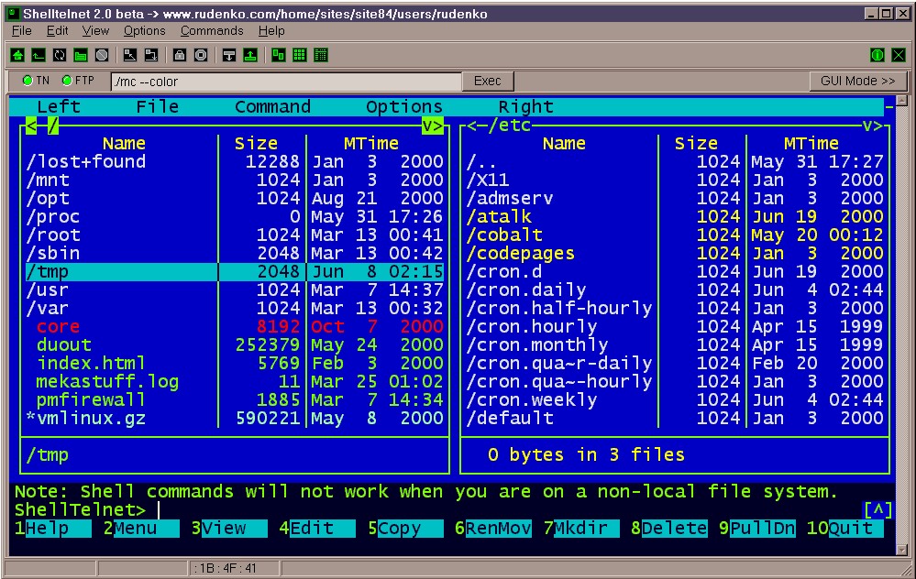Open Midnight Commander's Left menu
The height and width of the screenshot is (579, 916).
coord(59,107)
